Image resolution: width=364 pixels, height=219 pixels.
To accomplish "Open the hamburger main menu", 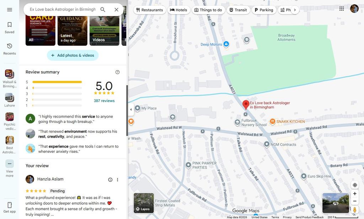I will point(10,10).
